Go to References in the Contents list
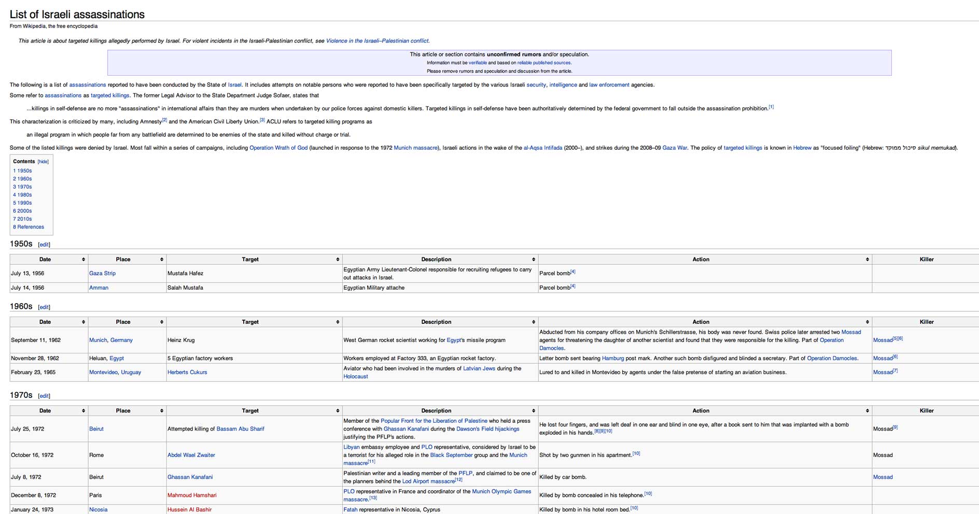The height and width of the screenshot is (514, 979). [x=29, y=227]
